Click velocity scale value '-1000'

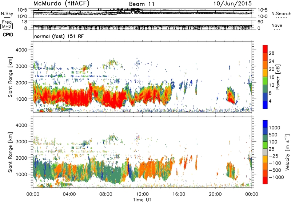point(276,177)
